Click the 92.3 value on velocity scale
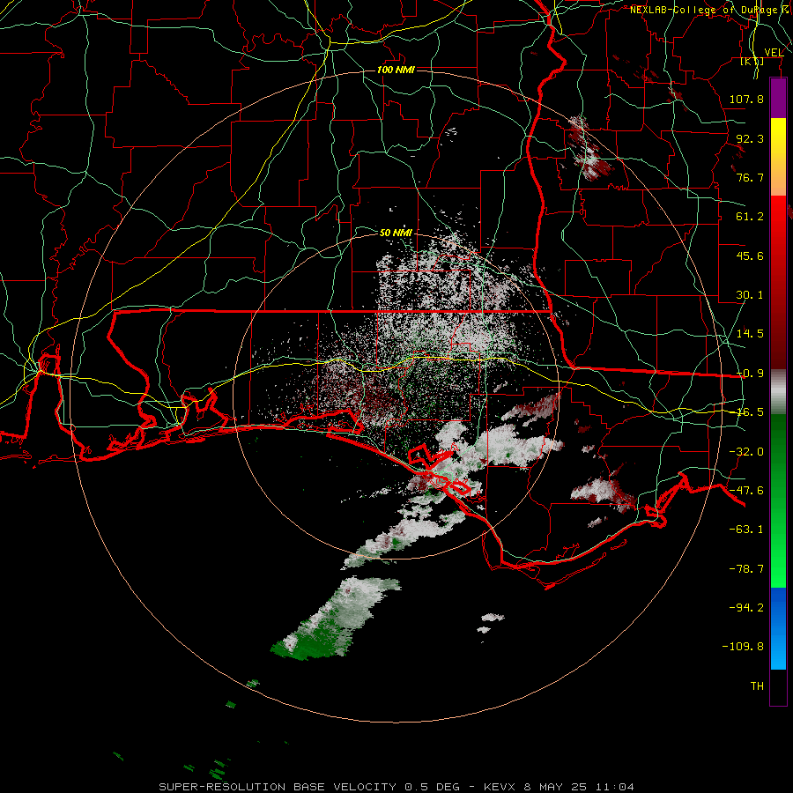This screenshot has height=793, width=793. (750, 138)
